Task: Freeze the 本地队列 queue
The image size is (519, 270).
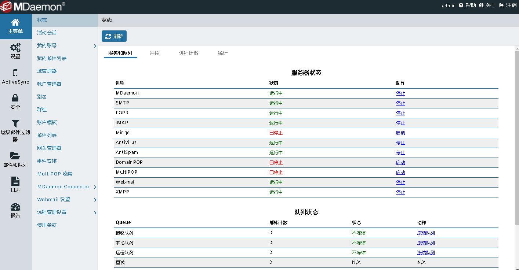Action: tap(426, 243)
